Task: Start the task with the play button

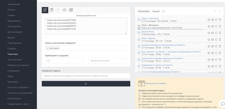Action: tap(86, 84)
